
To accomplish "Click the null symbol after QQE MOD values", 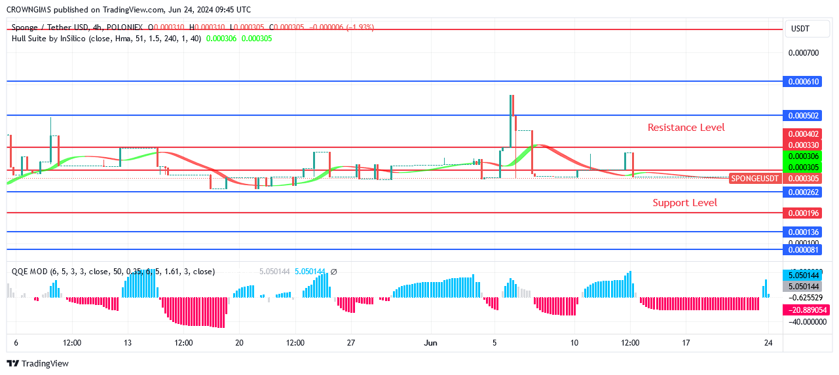I will 333,272.
